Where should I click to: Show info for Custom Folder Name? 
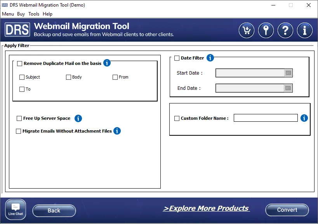click(304, 118)
